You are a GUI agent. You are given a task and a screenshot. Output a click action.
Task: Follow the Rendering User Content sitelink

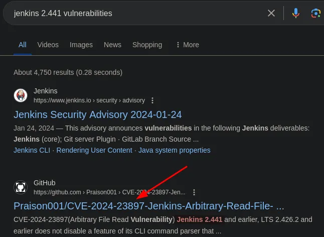pyautogui.click(x=94, y=150)
